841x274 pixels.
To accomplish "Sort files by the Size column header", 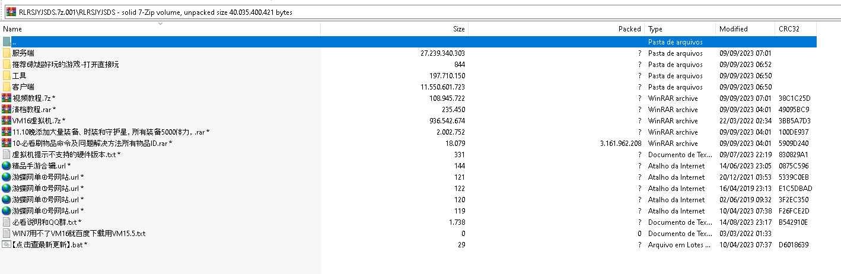I will click(x=458, y=29).
